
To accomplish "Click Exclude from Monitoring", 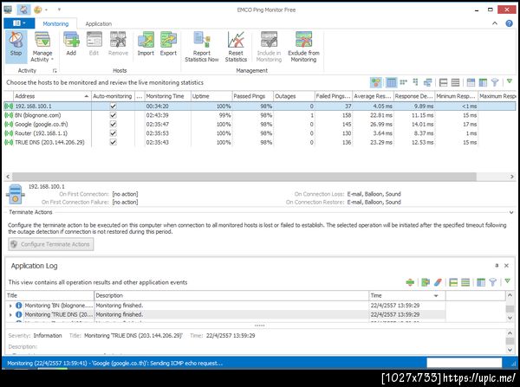I will pos(303,47).
